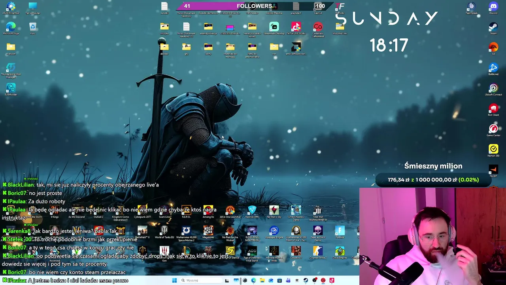Viewport: 506px width, 285px height.
Task: Open the Wszystko i nic folder
Action: click(340, 29)
